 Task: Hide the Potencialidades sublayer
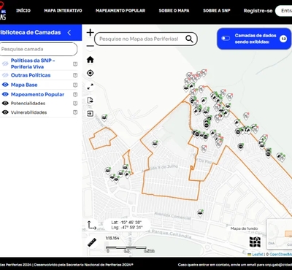(5, 104)
